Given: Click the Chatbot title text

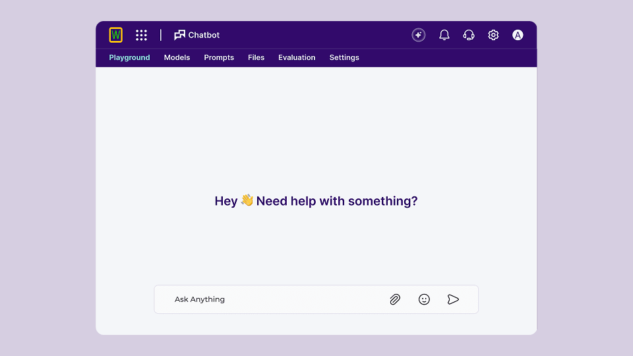Looking at the screenshot, I should [x=204, y=35].
